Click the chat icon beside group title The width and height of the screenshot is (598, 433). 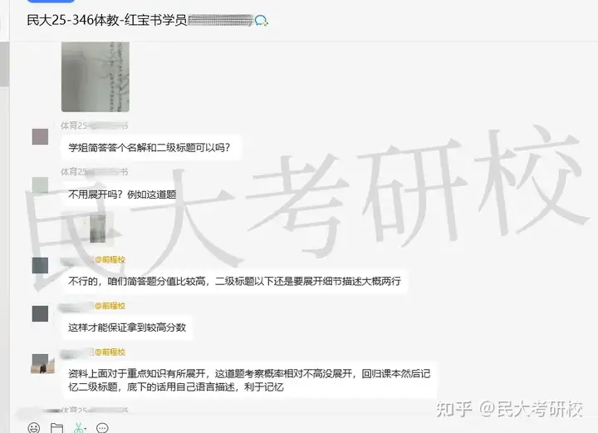262,21
